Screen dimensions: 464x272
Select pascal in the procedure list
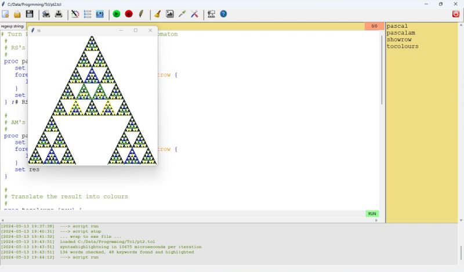pos(397,26)
